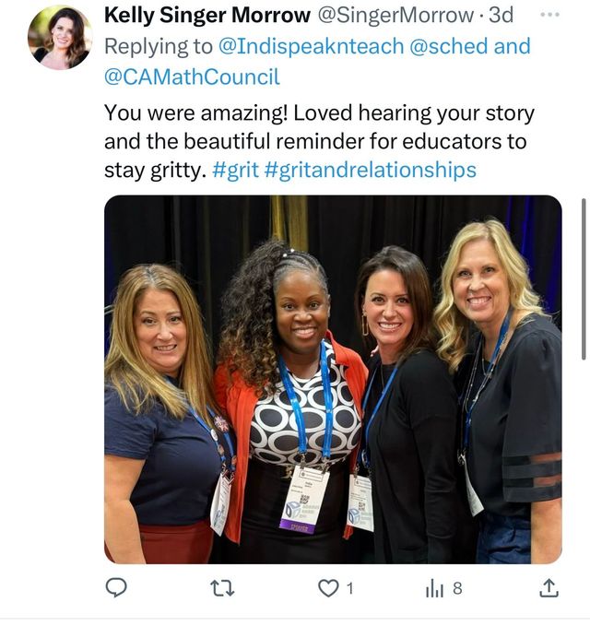Click the share upload arrow icon
The width and height of the screenshot is (590, 626).
tap(549, 588)
